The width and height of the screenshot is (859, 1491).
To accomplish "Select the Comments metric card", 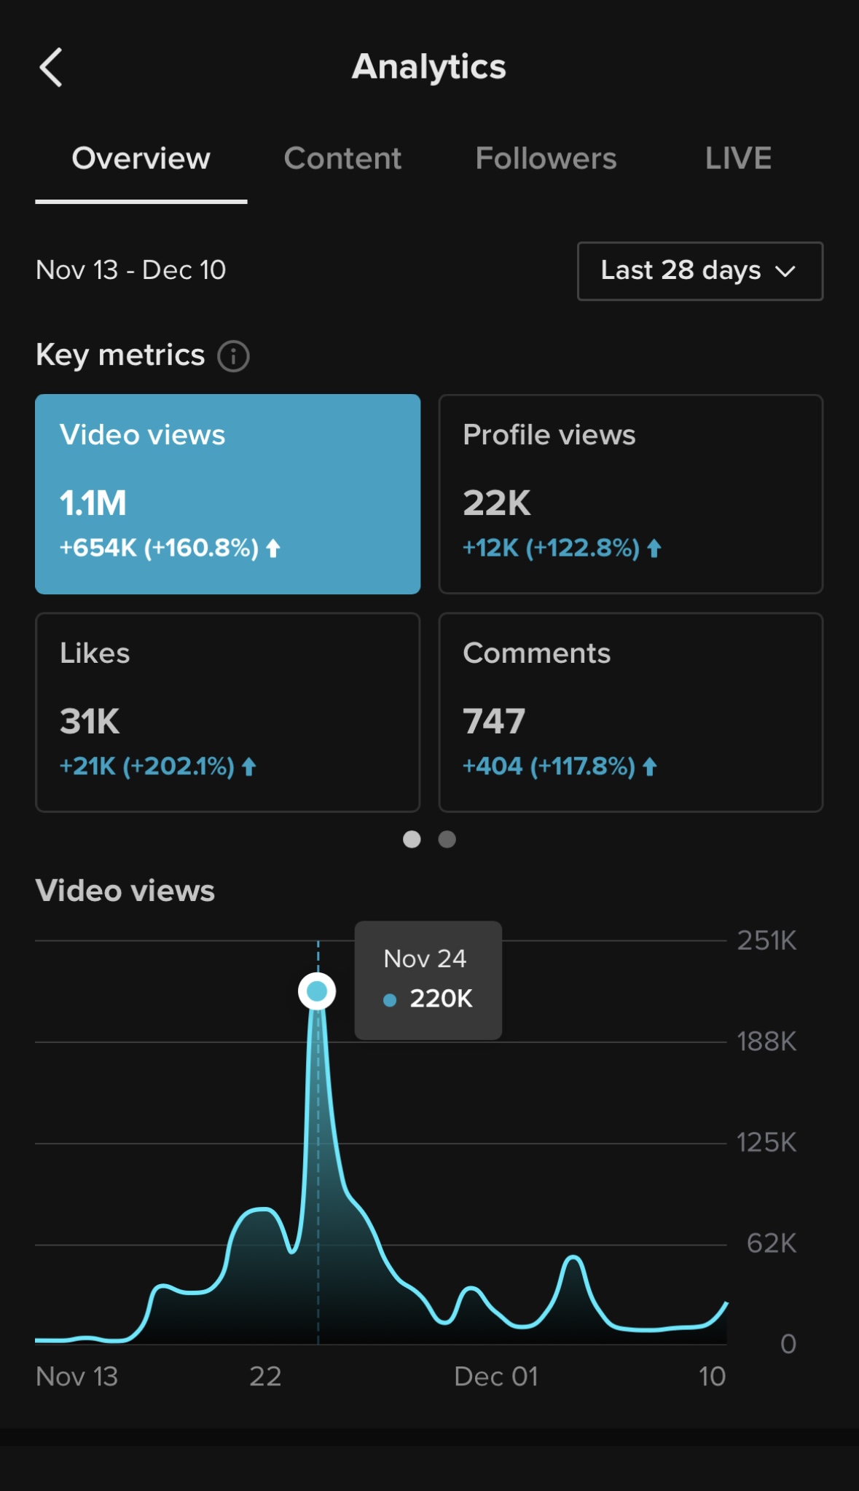I will 630,712.
